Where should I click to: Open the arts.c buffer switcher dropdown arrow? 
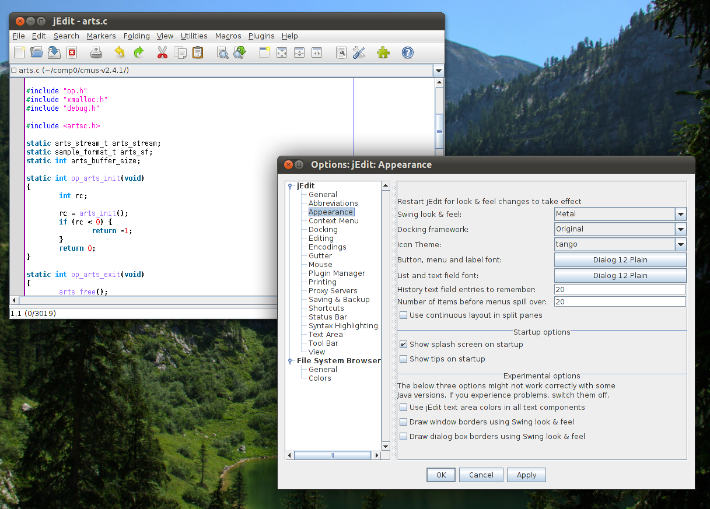click(x=439, y=71)
